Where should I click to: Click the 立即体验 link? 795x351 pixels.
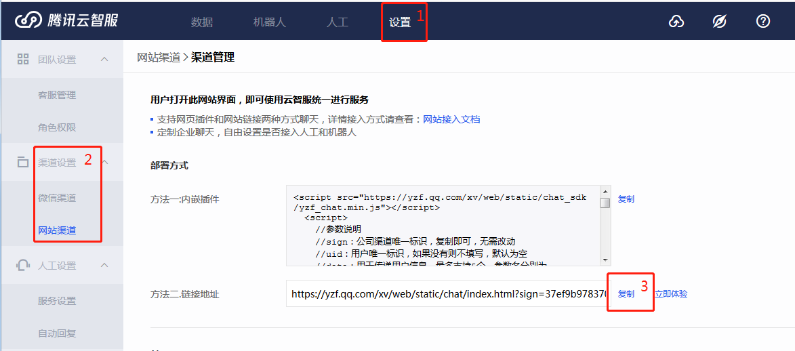click(x=671, y=293)
